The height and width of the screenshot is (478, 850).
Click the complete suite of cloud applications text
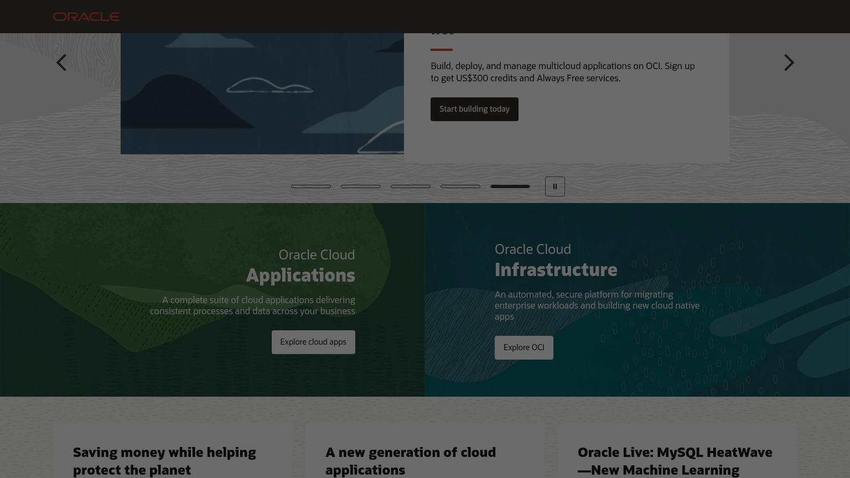pyautogui.click(x=252, y=305)
